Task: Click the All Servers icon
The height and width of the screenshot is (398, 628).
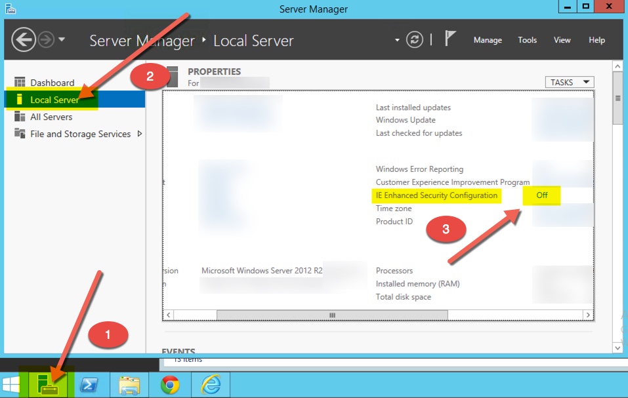Action: (x=20, y=117)
